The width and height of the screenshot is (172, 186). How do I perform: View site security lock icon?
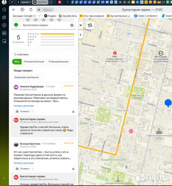click(39, 10)
